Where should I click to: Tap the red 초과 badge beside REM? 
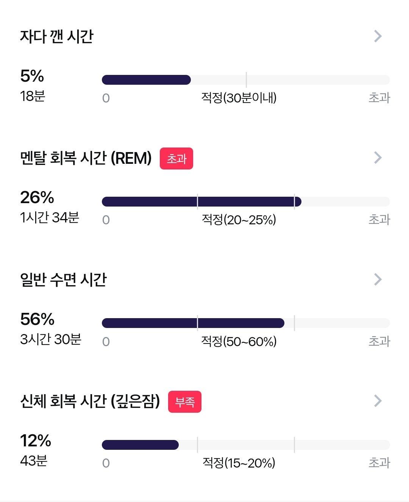pos(176,159)
